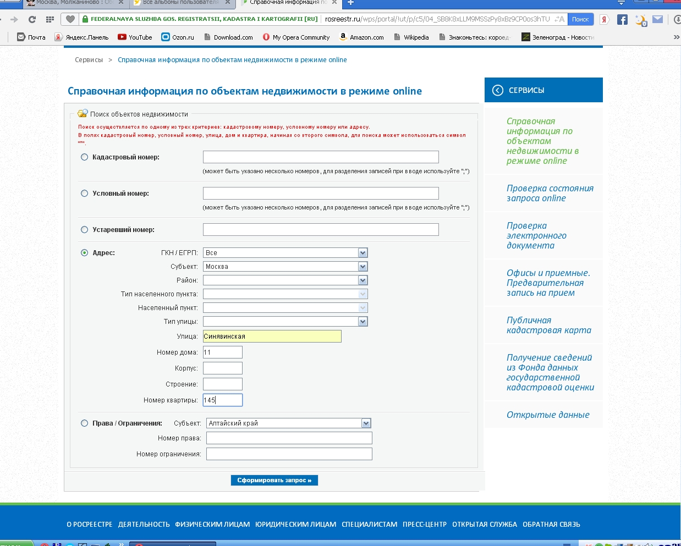This screenshot has width=681, height=546.
Task: Select the Права / Ограничения radio button
Action: pos(84,423)
